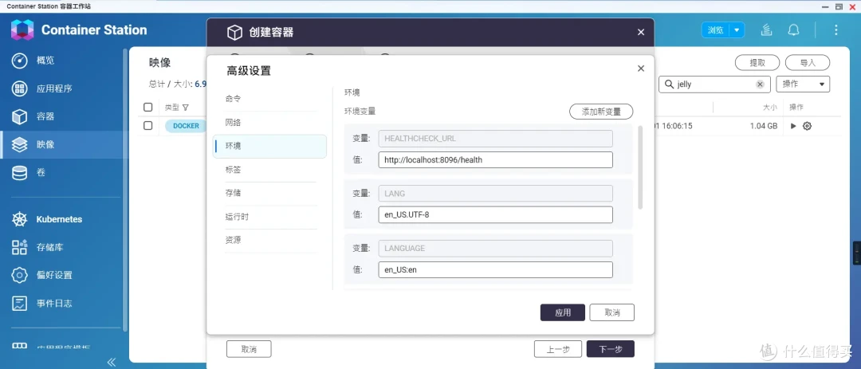This screenshot has width=861, height=369.
Task: Click the 导入 import button
Action: click(807, 63)
